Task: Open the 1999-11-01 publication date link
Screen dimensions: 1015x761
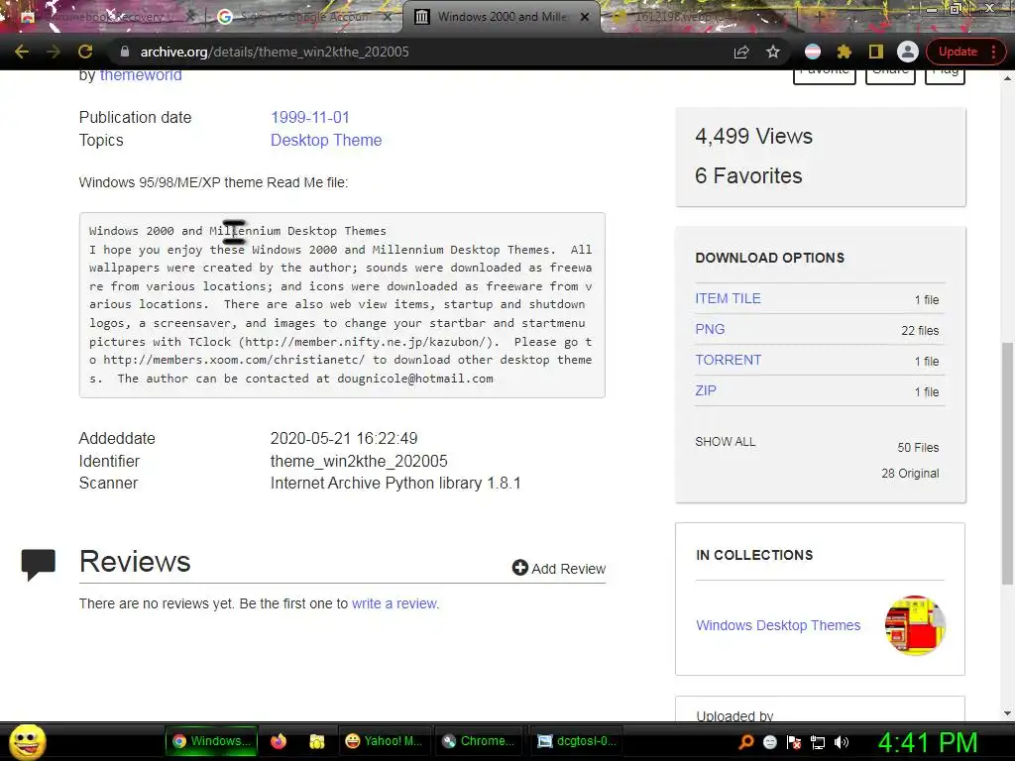Action: point(310,117)
